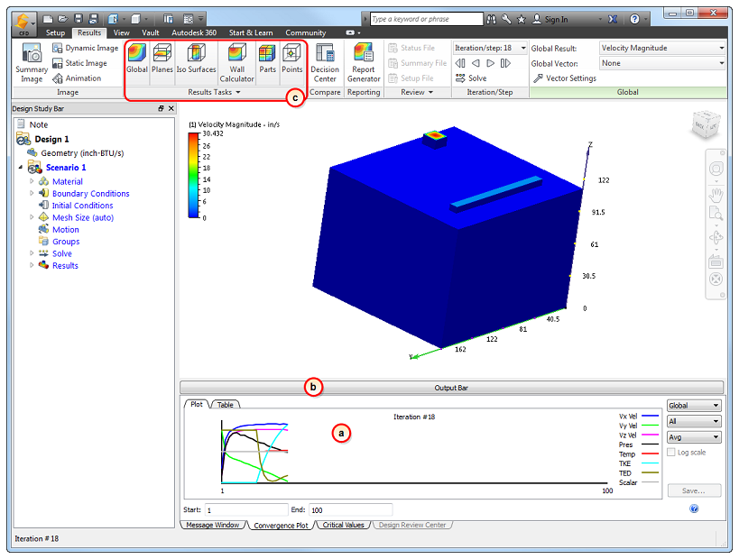Switch to the View ribbon tab
The image size is (739, 559).
click(121, 32)
